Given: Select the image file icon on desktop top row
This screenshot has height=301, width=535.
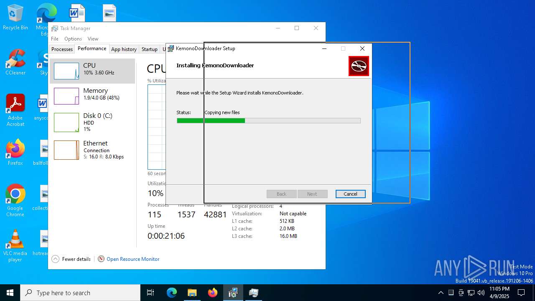Looking at the screenshot, I should pos(110,13).
